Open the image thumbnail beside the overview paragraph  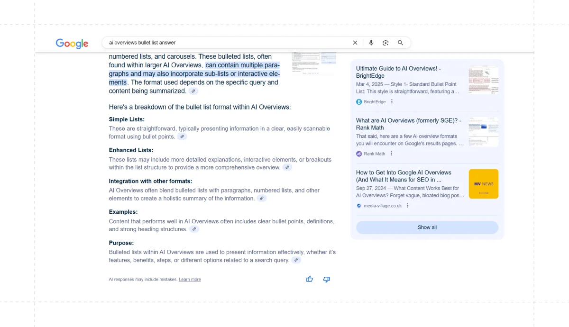click(x=314, y=64)
